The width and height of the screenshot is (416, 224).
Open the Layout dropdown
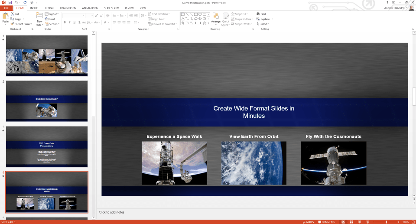(52, 14)
